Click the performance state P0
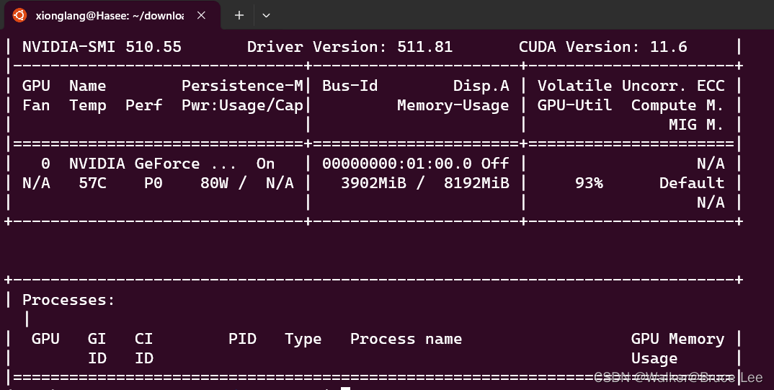The height and width of the screenshot is (390, 774). 153,183
